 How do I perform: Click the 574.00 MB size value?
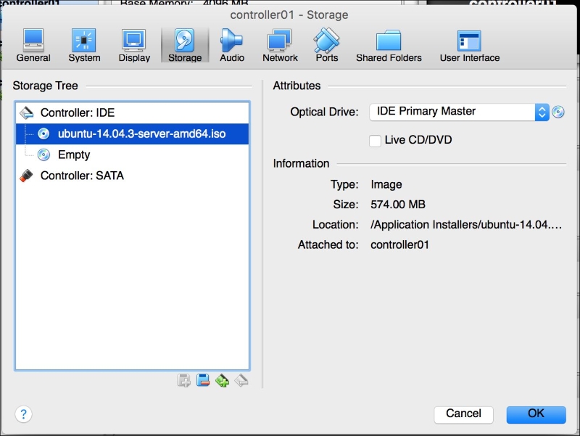(x=398, y=205)
